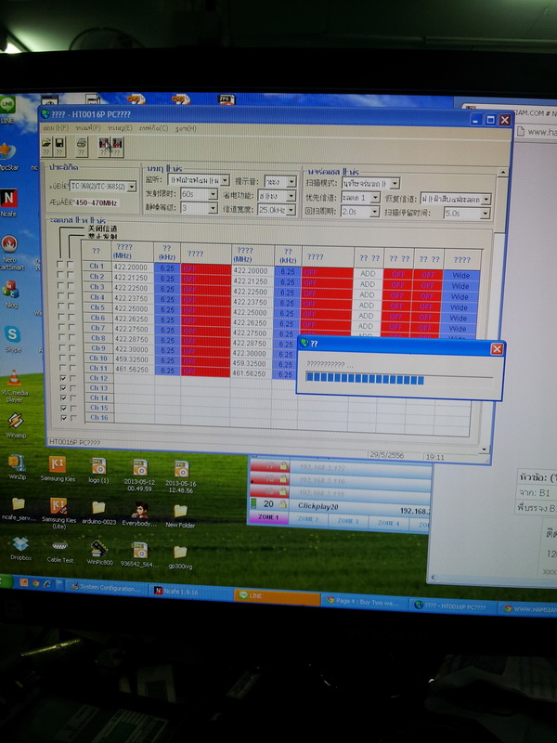Untick the checked first checkbox for Ch 12
This screenshot has width=557, height=743.
[x=62, y=378]
